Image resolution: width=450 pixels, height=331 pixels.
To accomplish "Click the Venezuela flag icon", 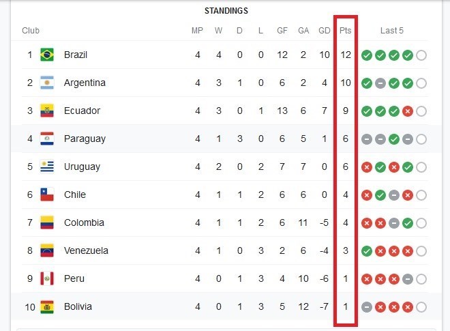I will 47,250.
